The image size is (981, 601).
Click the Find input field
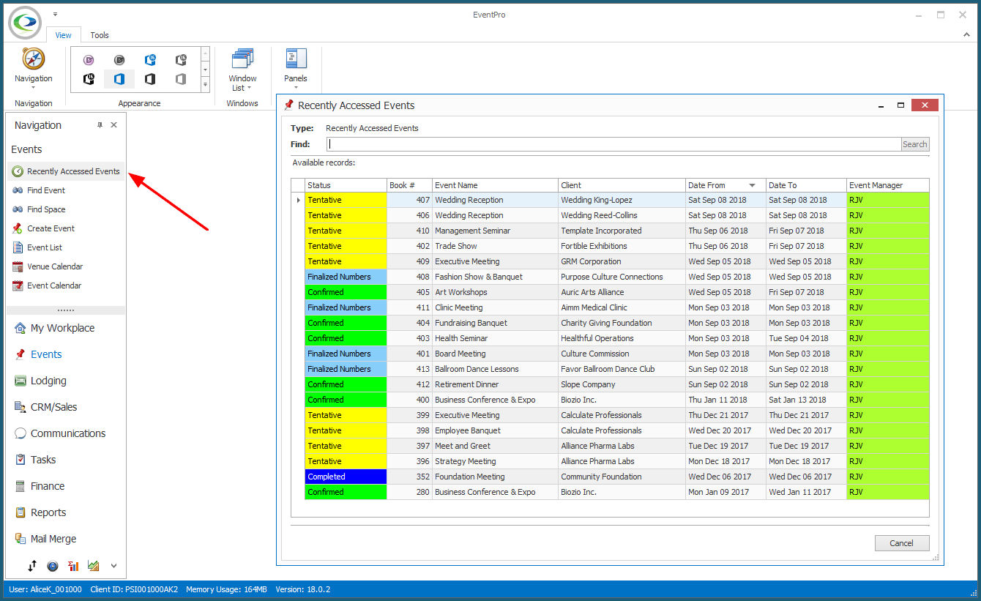click(613, 144)
